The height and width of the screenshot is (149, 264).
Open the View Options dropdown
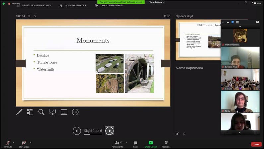click(157, 2)
